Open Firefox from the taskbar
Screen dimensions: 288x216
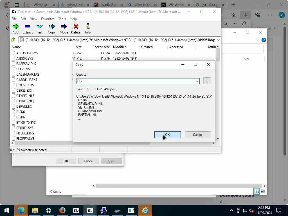pos(62,210)
